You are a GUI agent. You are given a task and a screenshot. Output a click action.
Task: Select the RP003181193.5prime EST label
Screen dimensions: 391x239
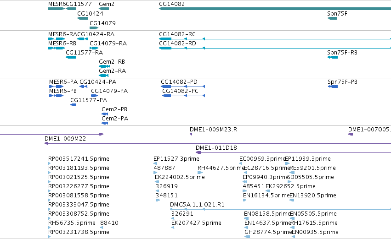coord(79,168)
